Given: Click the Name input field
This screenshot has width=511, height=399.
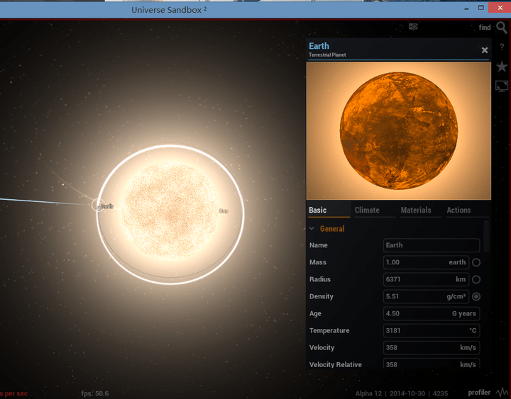Looking at the screenshot, I should pyautogui.click(x=431, y=245).
